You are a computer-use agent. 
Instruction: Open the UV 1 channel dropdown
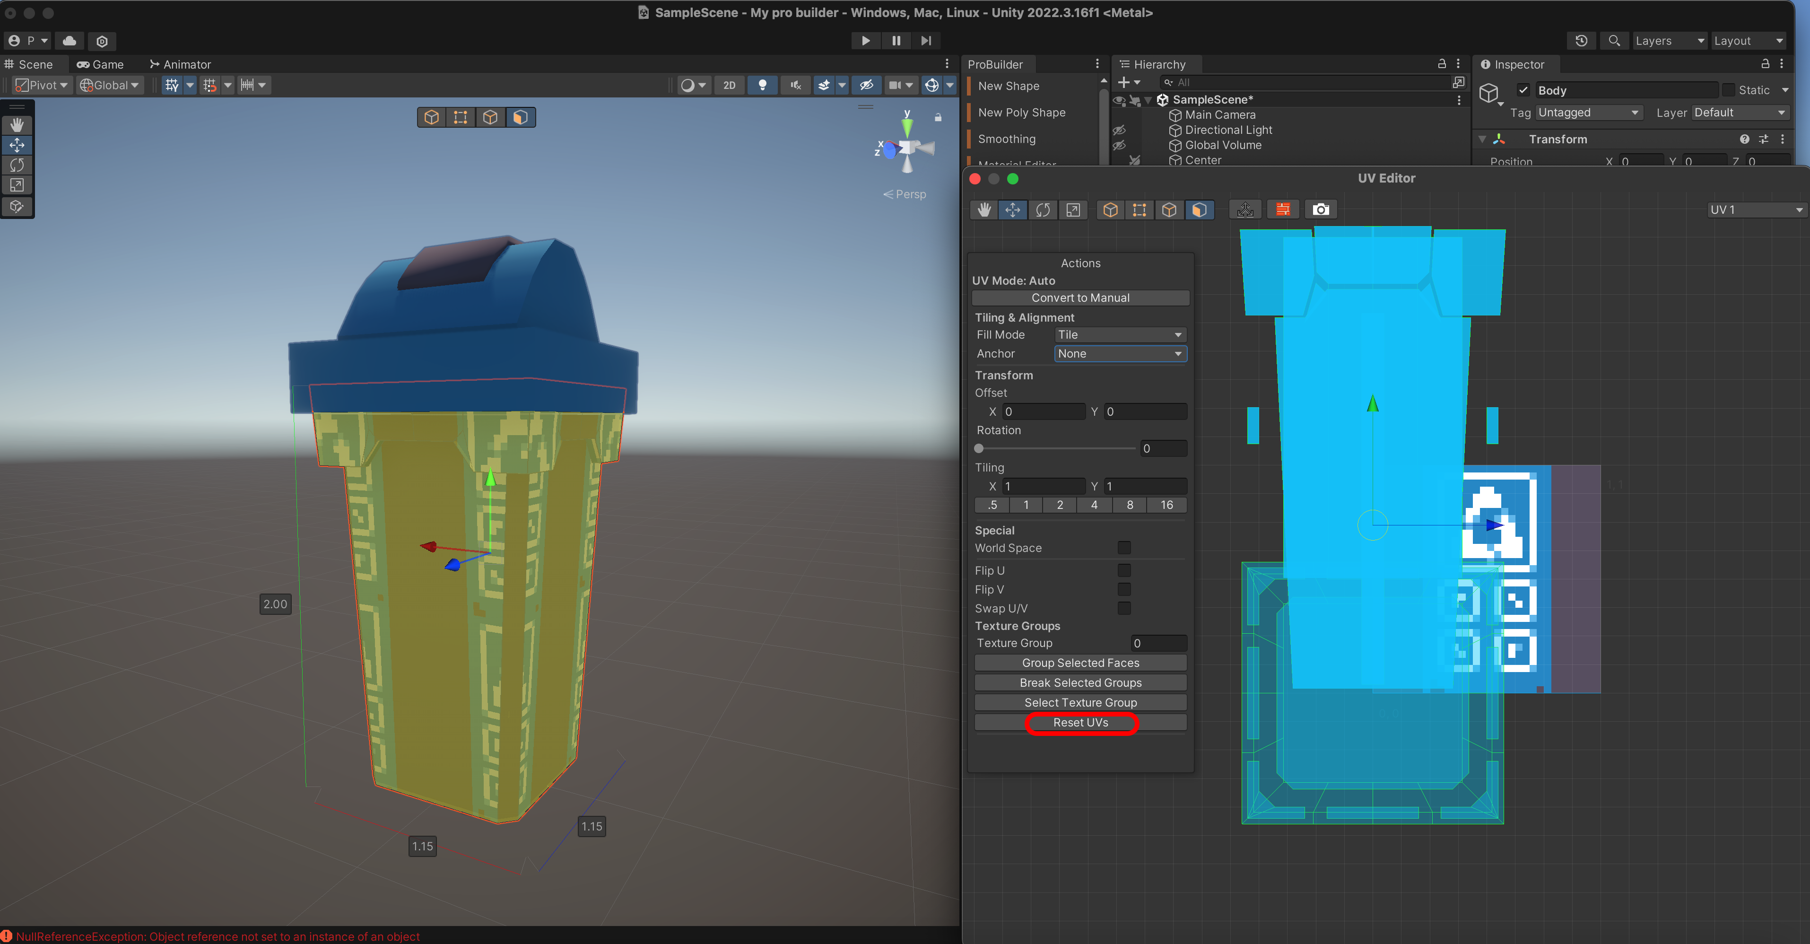coord(1756,210)
